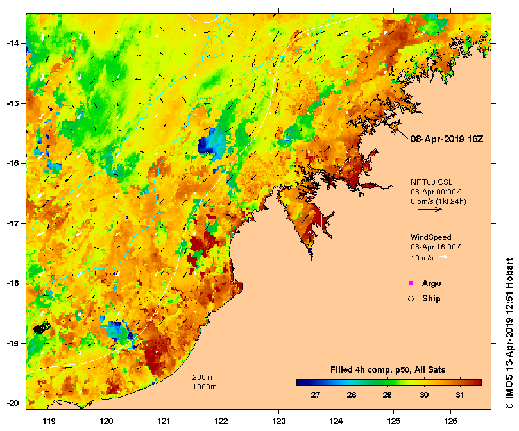Click the IMOS copyright text on right edge
The width and height of the screenshot is (519, 431).
(x=509, y=334)
